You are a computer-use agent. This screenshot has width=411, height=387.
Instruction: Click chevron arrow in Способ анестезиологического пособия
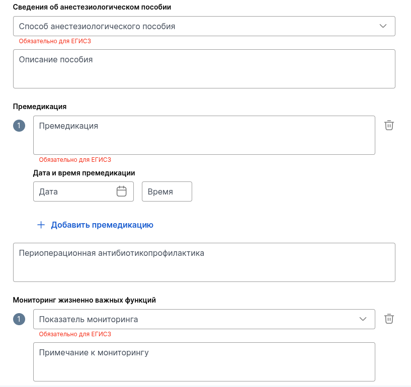point(383,26)
